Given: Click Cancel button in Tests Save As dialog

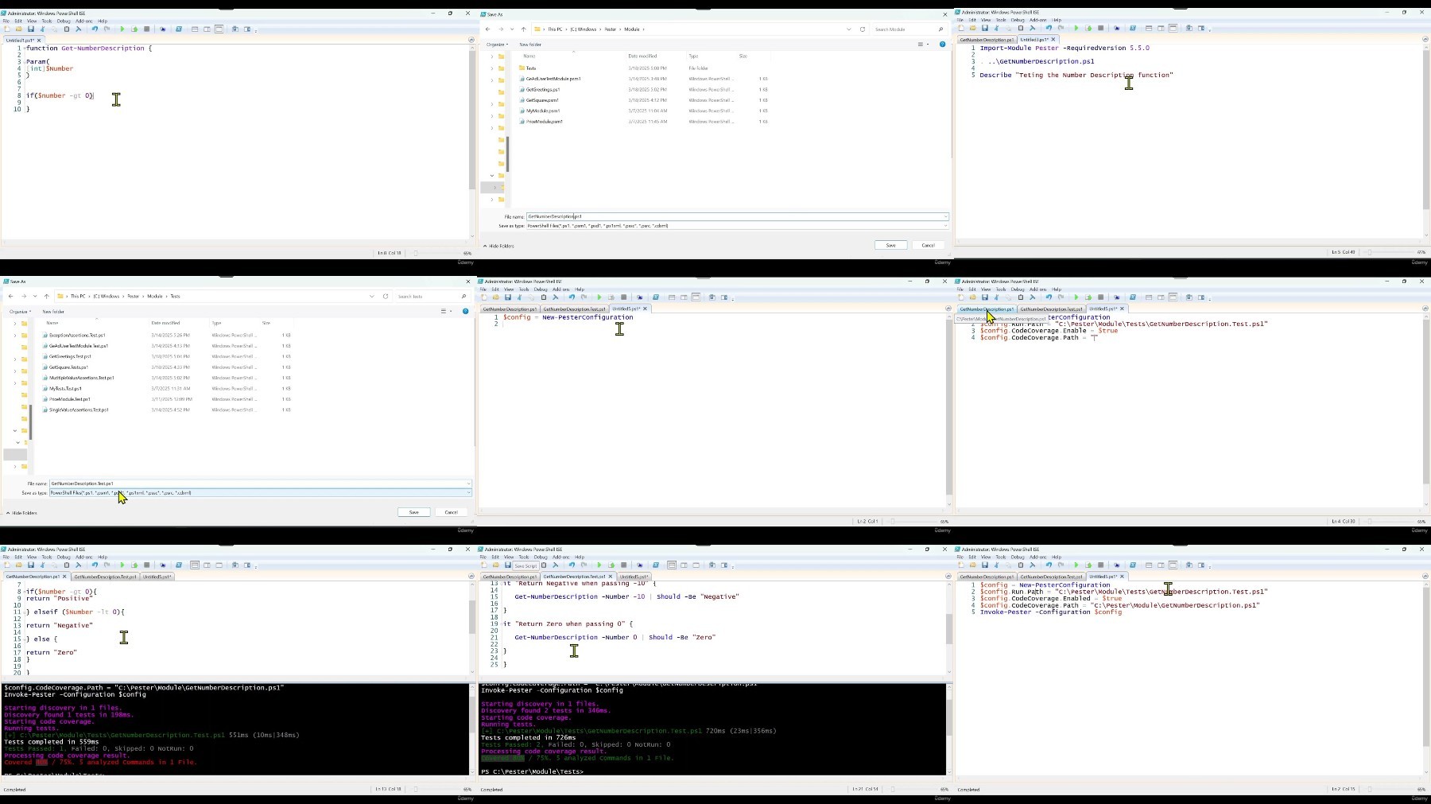Looking at the screenshot, I should 452,512.
